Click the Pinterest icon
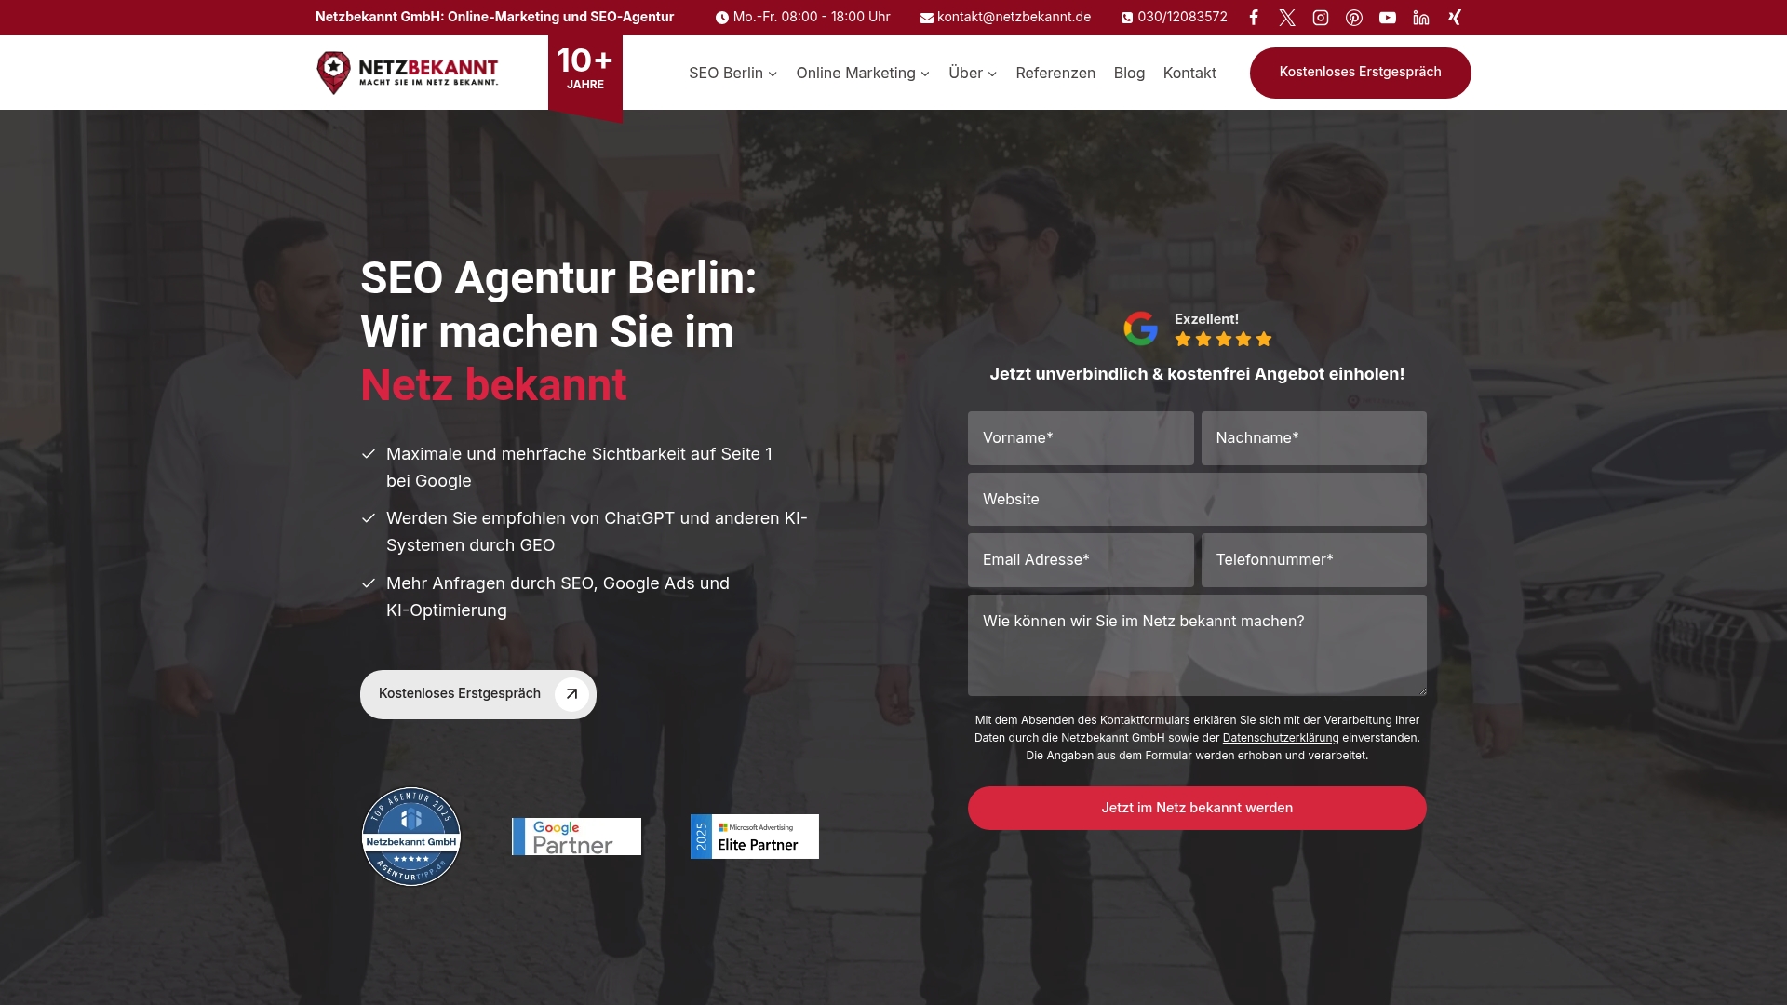The height and width of the screenshot is (1005, 1787). point(1353,17)
